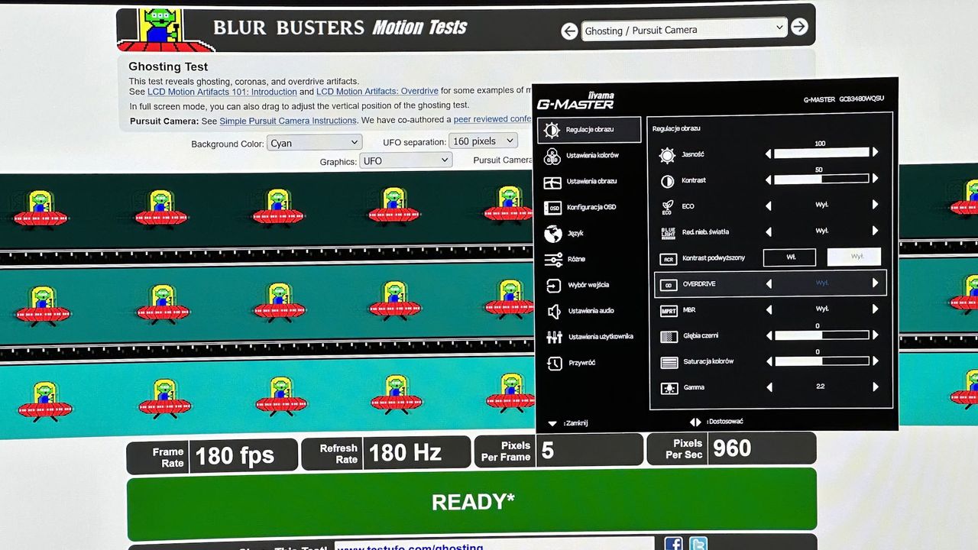Open the Ghosting / Pursuit Camera dropdown
Screen dimensions: 978x550
pyautogui.click(x=684, y=29)
